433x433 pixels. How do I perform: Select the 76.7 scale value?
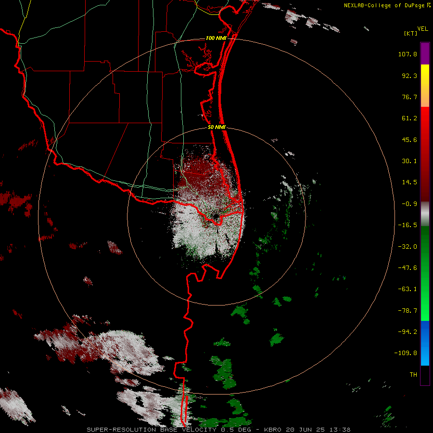[409, 97]
